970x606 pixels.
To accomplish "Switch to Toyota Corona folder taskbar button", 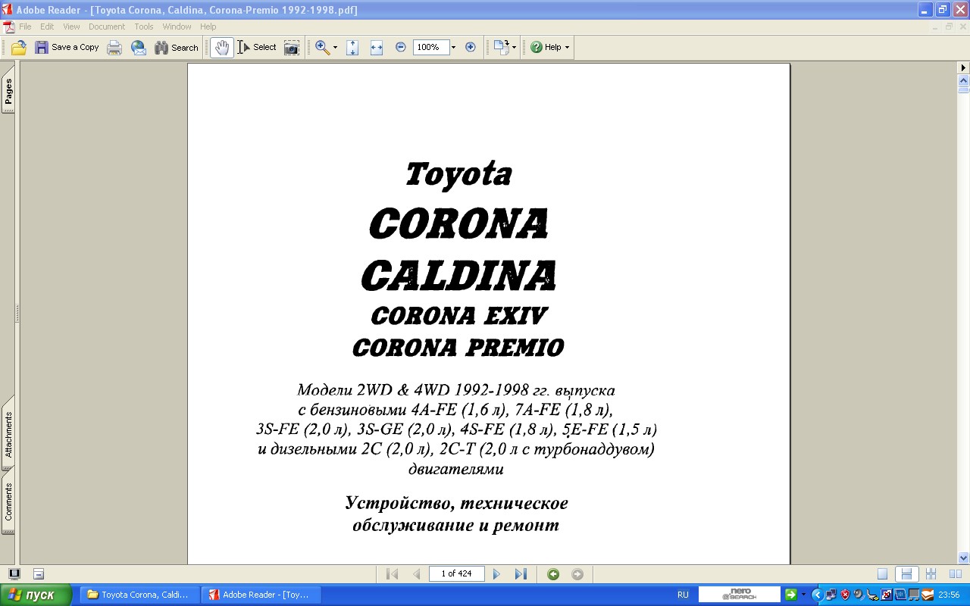I will [x=139, y=595].
